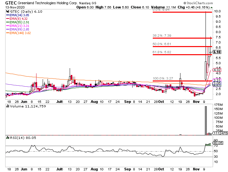Click the green area icon beside RSI(14)
Viewport: 228px width, 172px height.
click(7, 138)
